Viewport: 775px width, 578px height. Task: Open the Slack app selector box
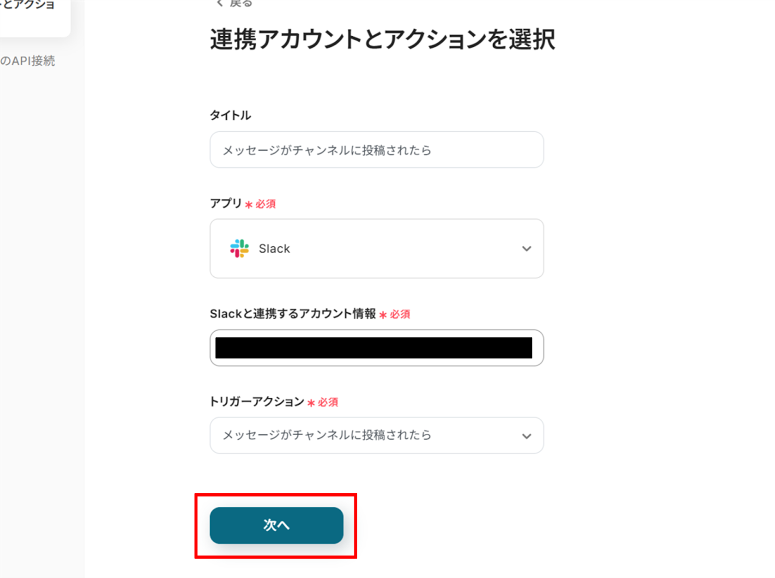tap(376, 248)
